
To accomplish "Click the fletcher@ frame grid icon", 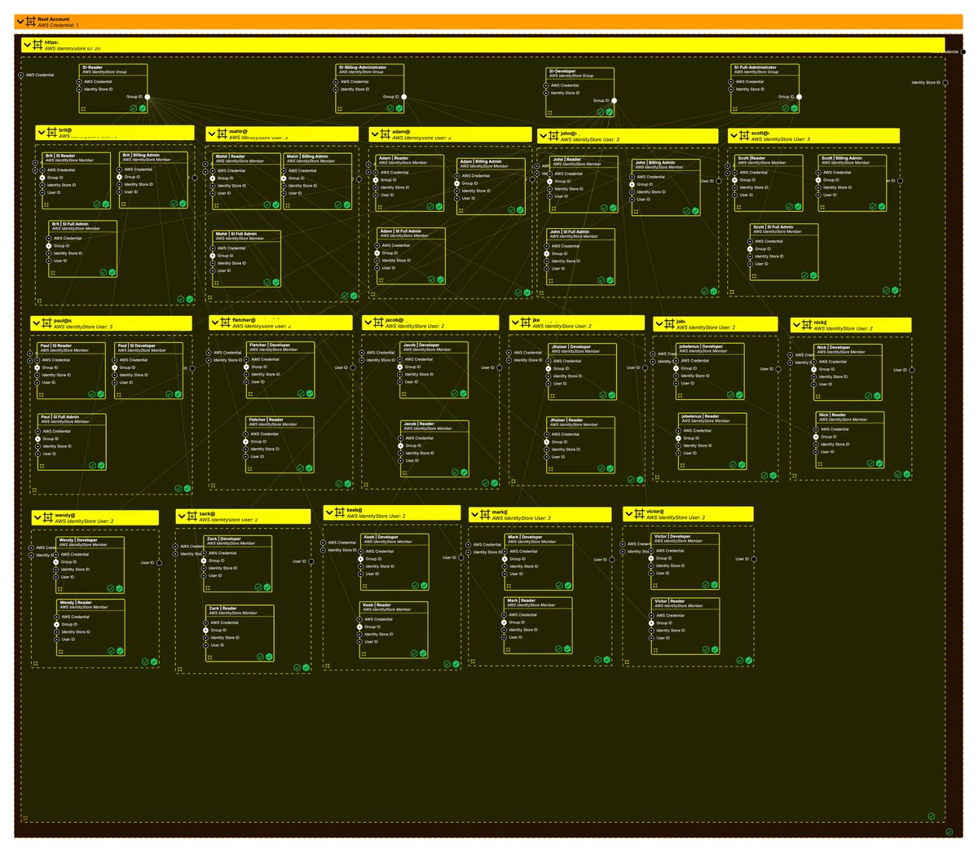I will 225,323.
